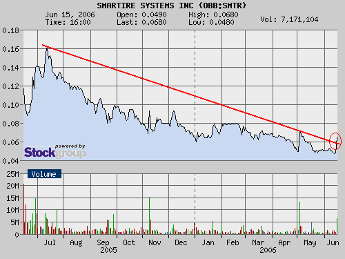Click the green May volume spike near 13M

click(x=299, y=218)
